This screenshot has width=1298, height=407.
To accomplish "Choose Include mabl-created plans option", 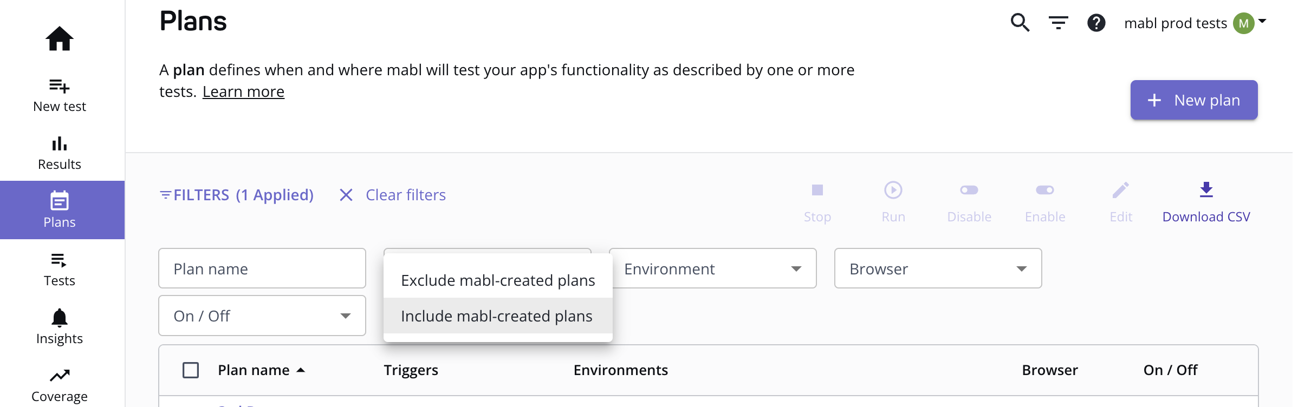I will click(497, 316).
